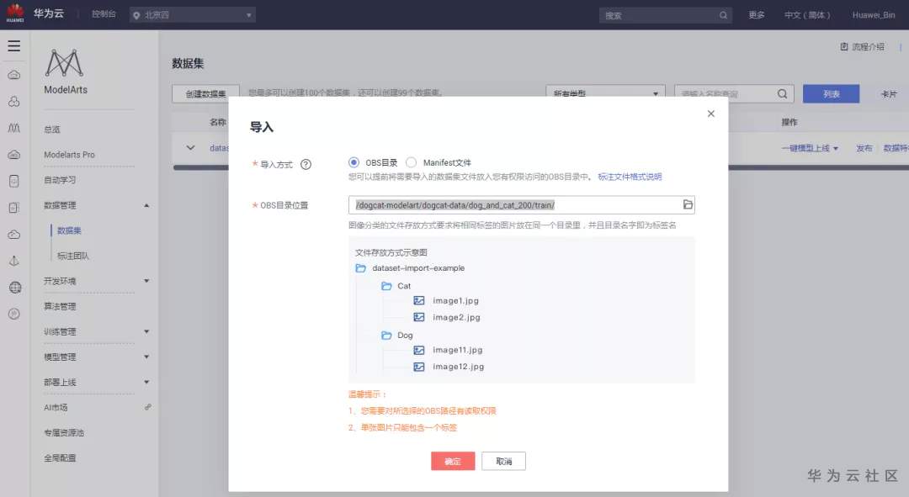Click the globe icon in left rail
The width and height of the screenshot is (909, 497).
coord(14,288)
